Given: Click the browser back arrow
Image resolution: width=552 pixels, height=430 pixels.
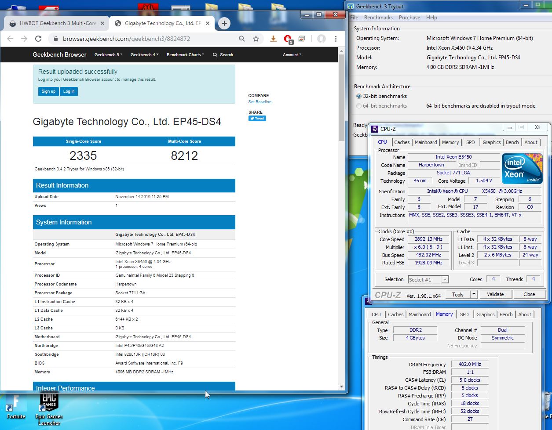Looking at the screenshot, I should [10, 39].
